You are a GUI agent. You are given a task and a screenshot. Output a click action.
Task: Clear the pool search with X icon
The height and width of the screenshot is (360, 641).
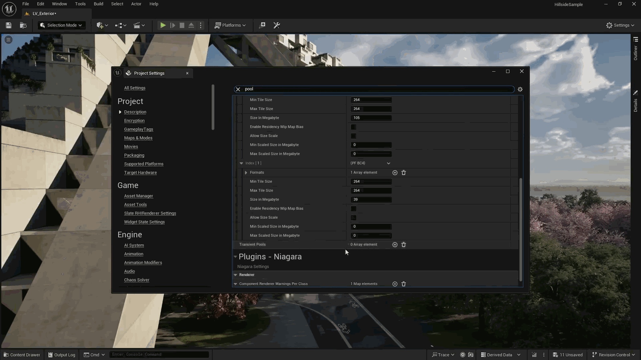(x=238, y=89)
